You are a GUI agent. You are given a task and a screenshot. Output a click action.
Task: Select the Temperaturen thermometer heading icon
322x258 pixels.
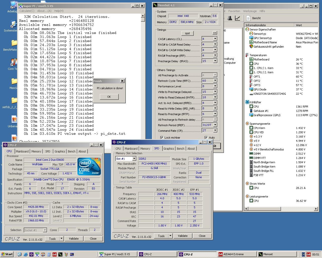[x=247, y=55]
